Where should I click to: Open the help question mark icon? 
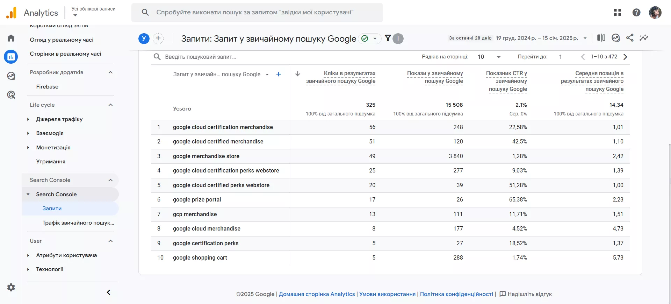(x=636, y=13)
